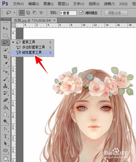The width and height of the screenshot is (136, 162).
Task: Select the Blur tool
Action: [x=5, y=114]
